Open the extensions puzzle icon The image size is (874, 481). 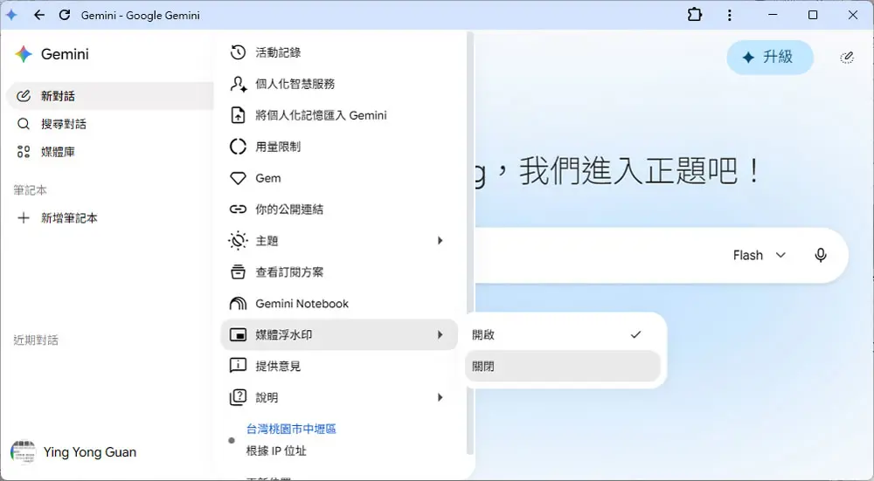click(x=695, y=15)
